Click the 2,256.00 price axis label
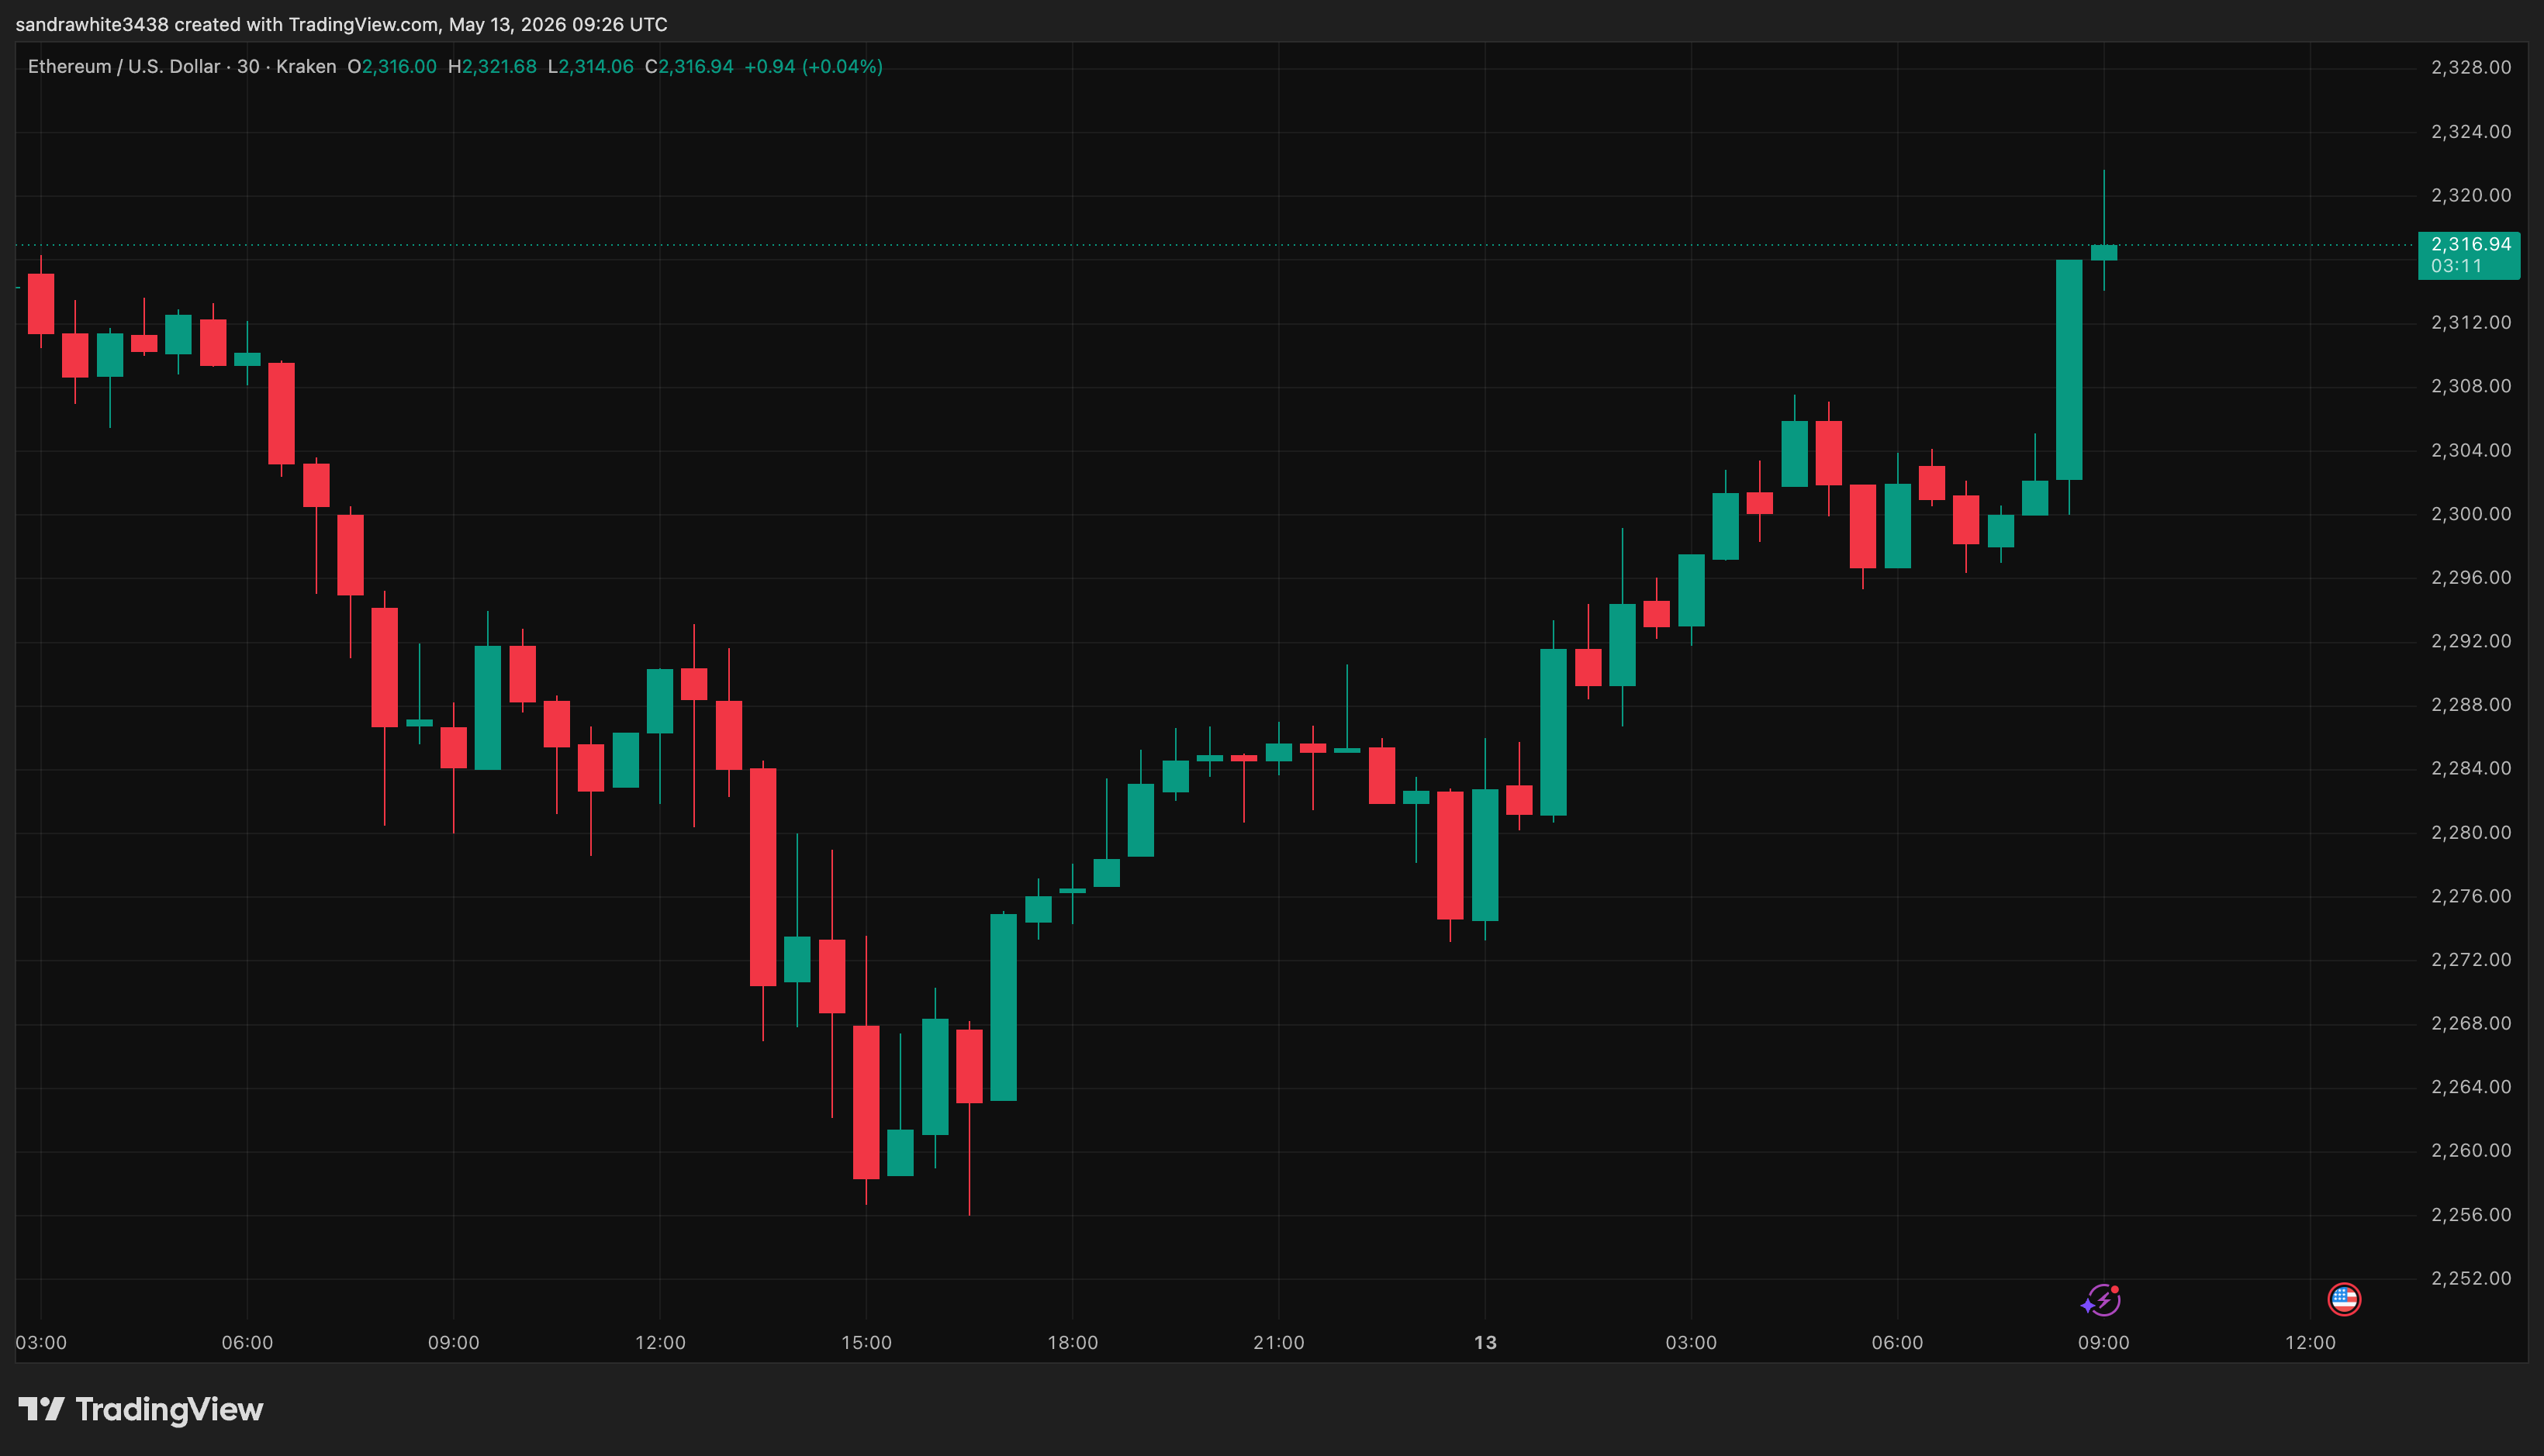The height and width of the screenshot is (1456, 2544). tap(2470, 1215)
